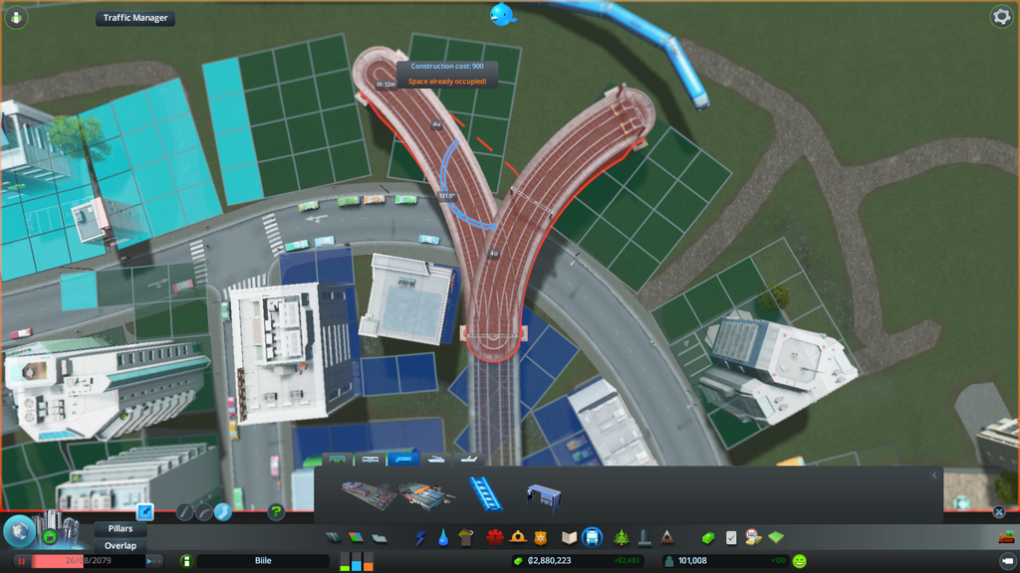Pause the simulation
Screen dimensions: 1020x573
tap(21, 561)
